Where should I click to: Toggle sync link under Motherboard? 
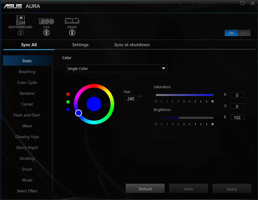[x=21, y=33]
